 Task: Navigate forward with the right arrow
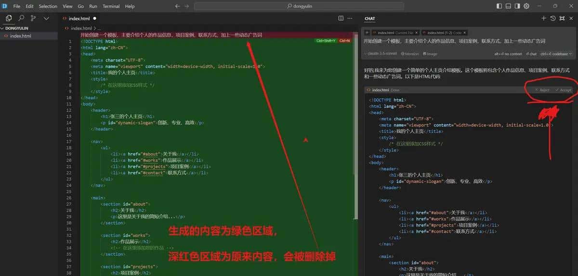click(187, 6)
